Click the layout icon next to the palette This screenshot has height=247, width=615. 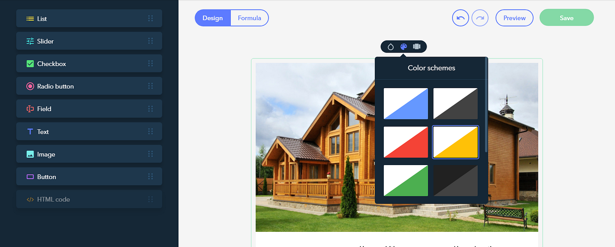[417, 47]
